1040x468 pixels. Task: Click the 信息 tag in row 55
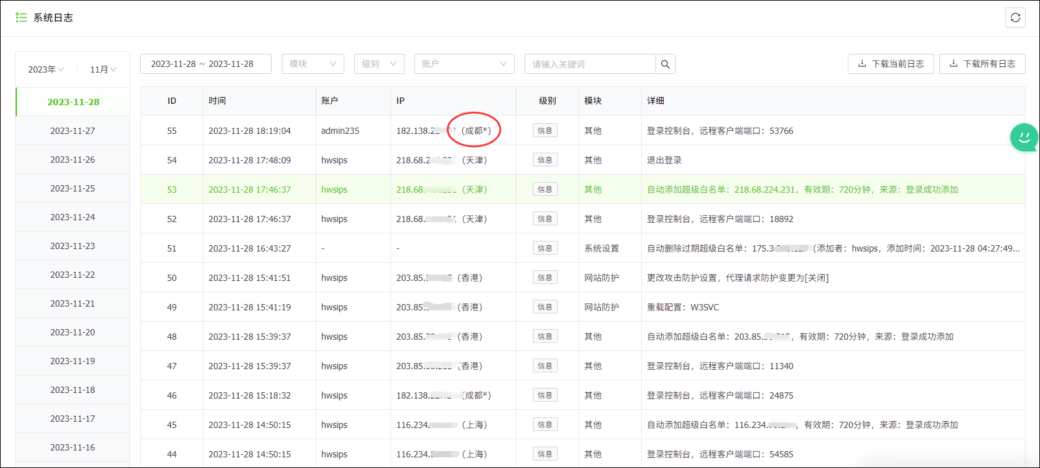(545, 131)
